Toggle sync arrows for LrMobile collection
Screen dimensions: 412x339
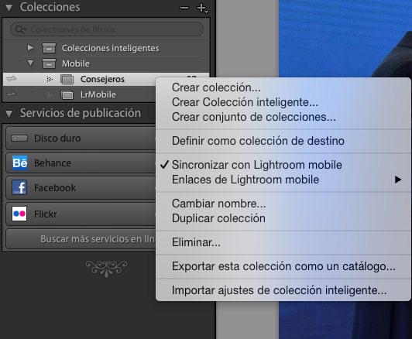click(12, 94)
